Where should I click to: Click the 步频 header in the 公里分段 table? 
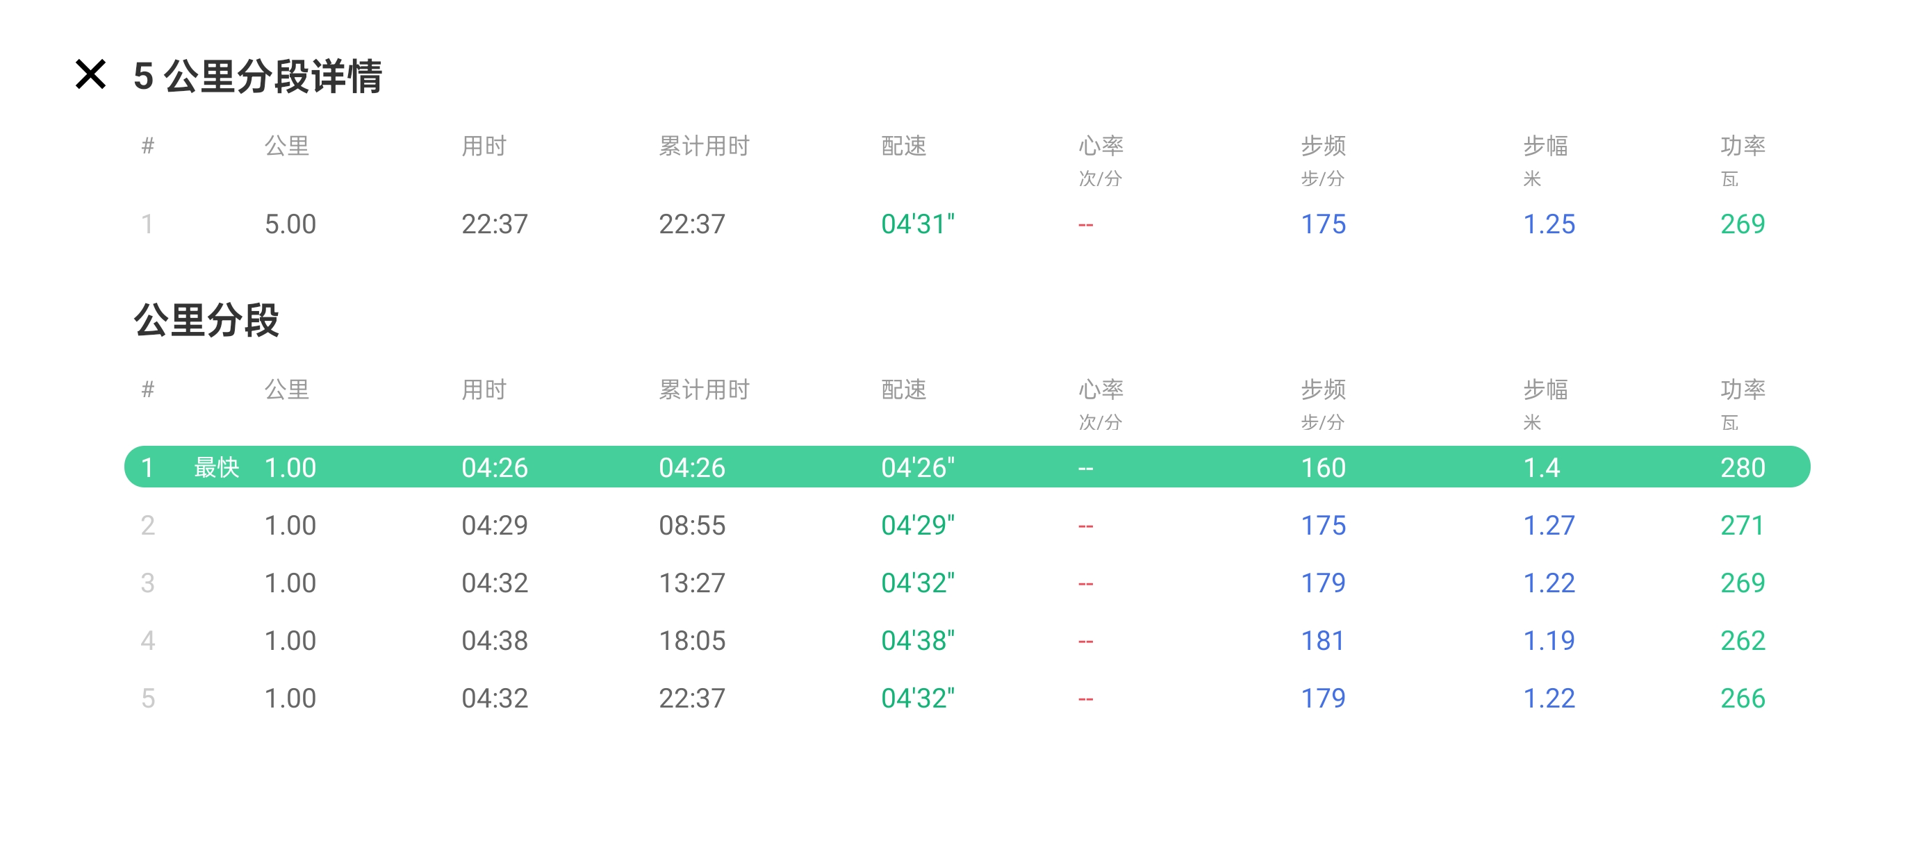1323,390
